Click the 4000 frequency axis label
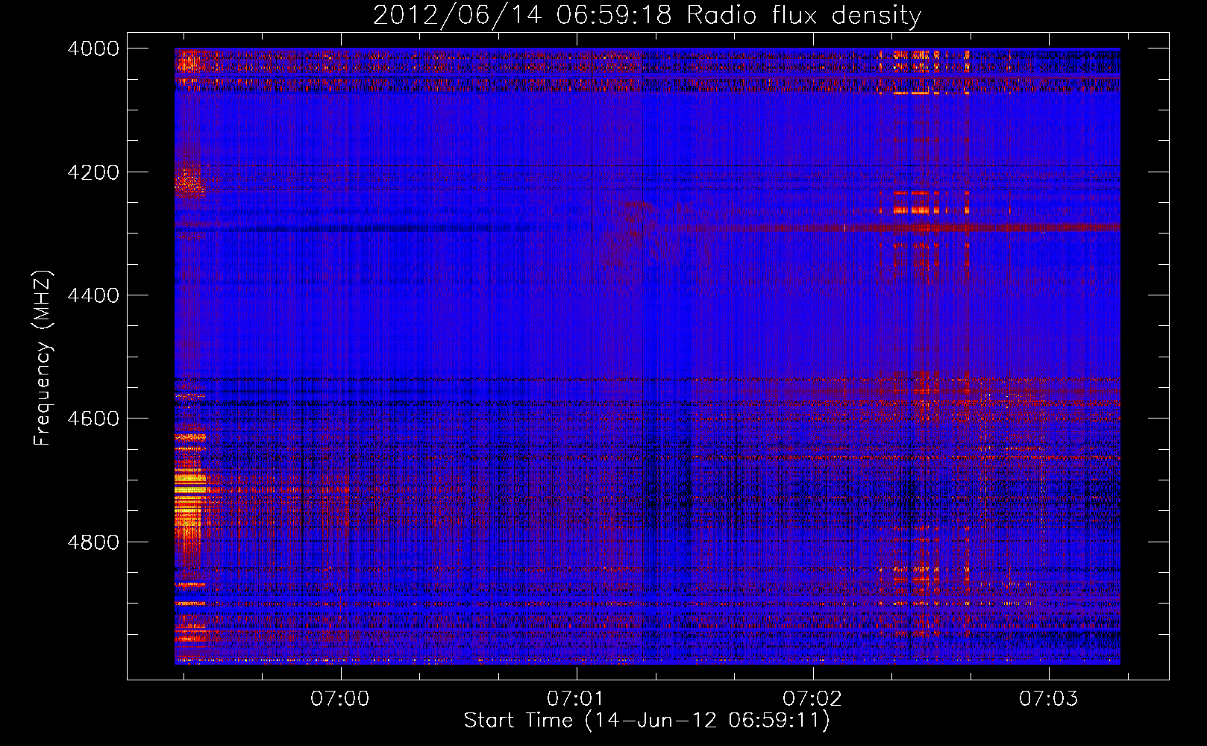Screen dimensions: 1207x746 (93, 48)
